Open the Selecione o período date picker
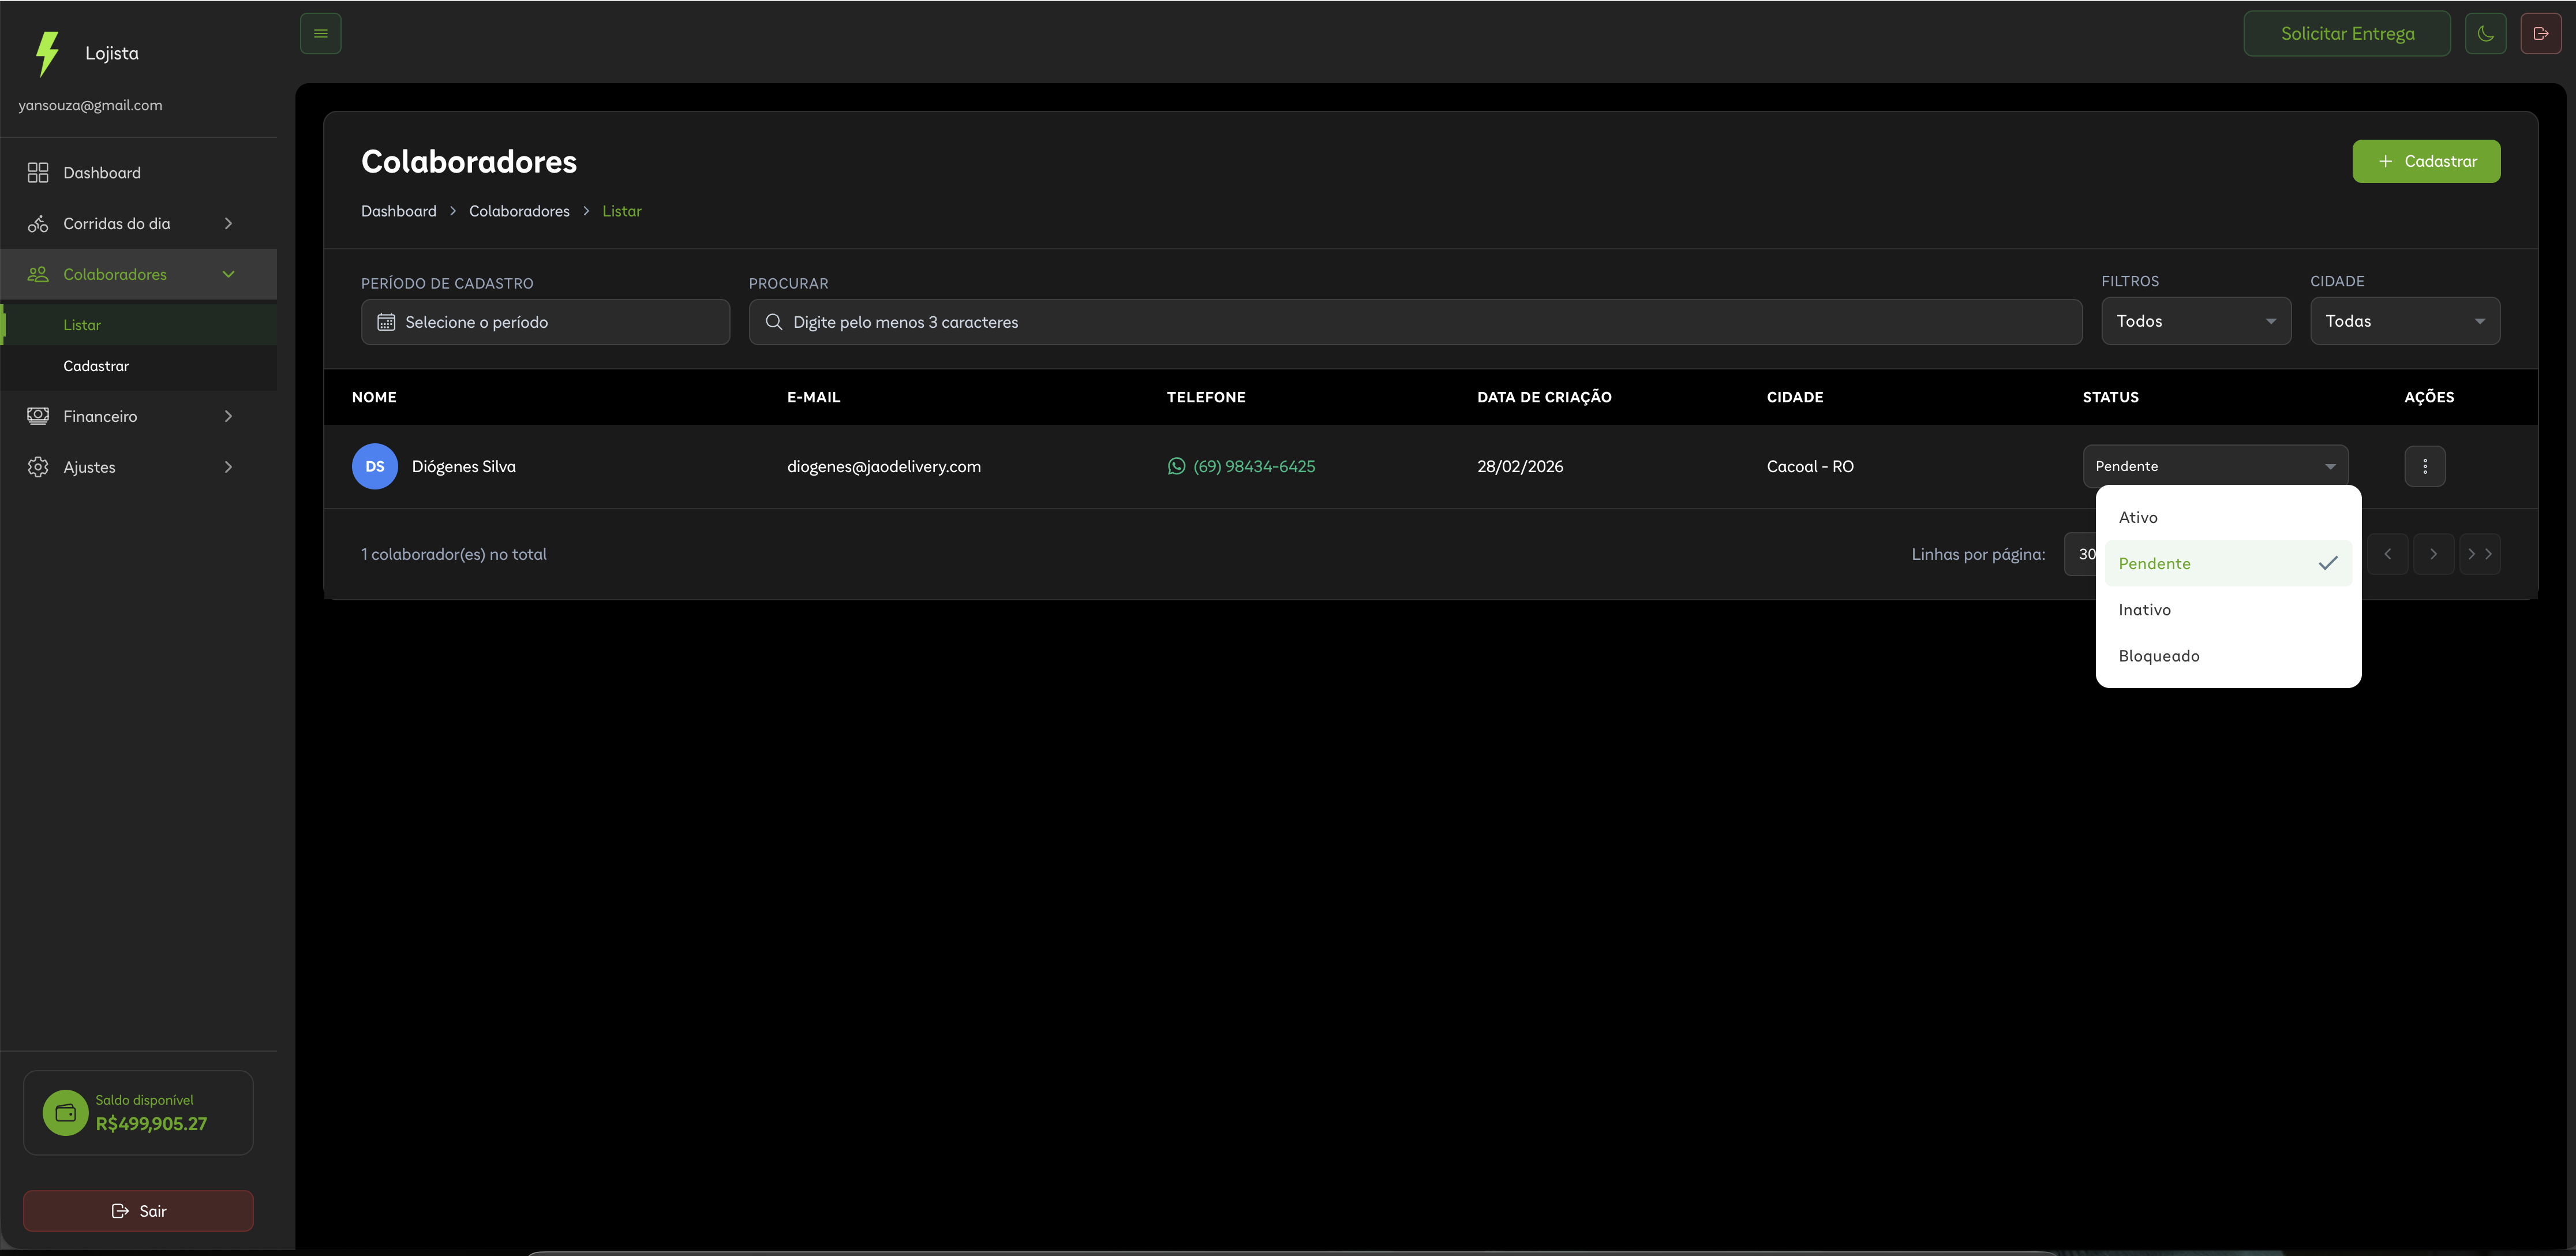The height and width of the screenshot is (1256, 2576). click(x=545, y=322)
